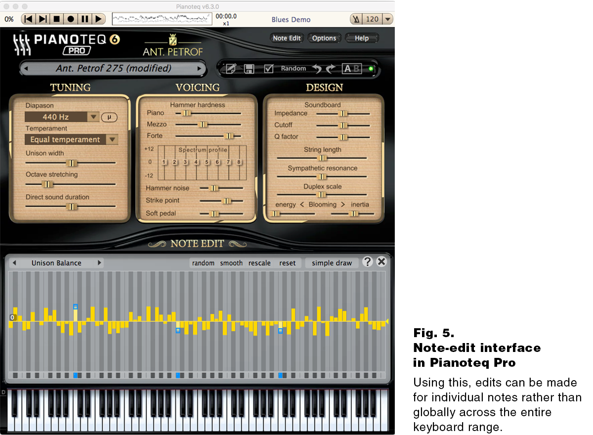Open the Equal temperament dropdown

113,139
